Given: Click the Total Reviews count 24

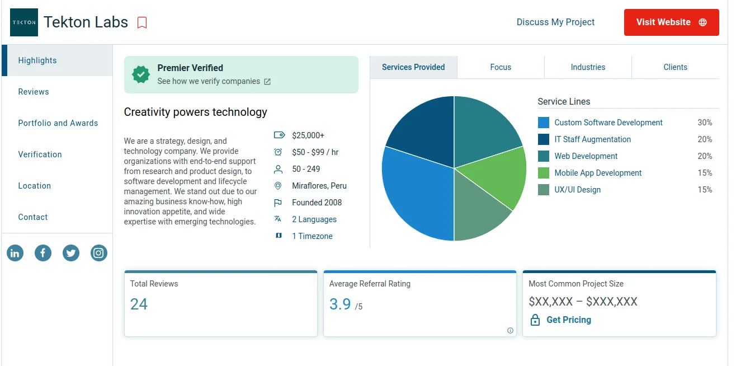Looking at the screenshot, I should click(x=139, y=304).
